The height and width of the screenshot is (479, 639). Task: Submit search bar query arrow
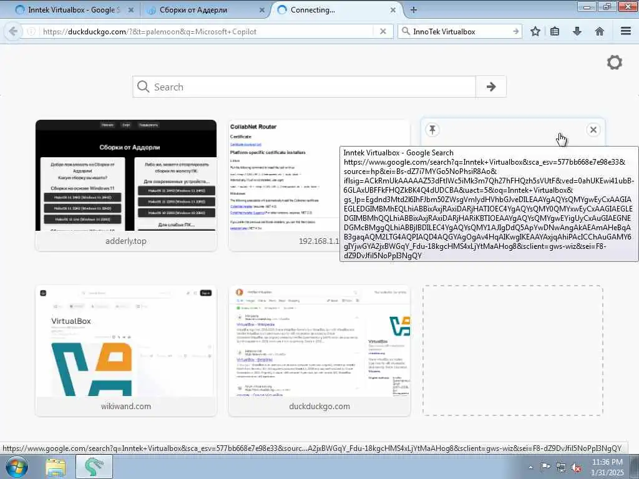click(515, 31)
